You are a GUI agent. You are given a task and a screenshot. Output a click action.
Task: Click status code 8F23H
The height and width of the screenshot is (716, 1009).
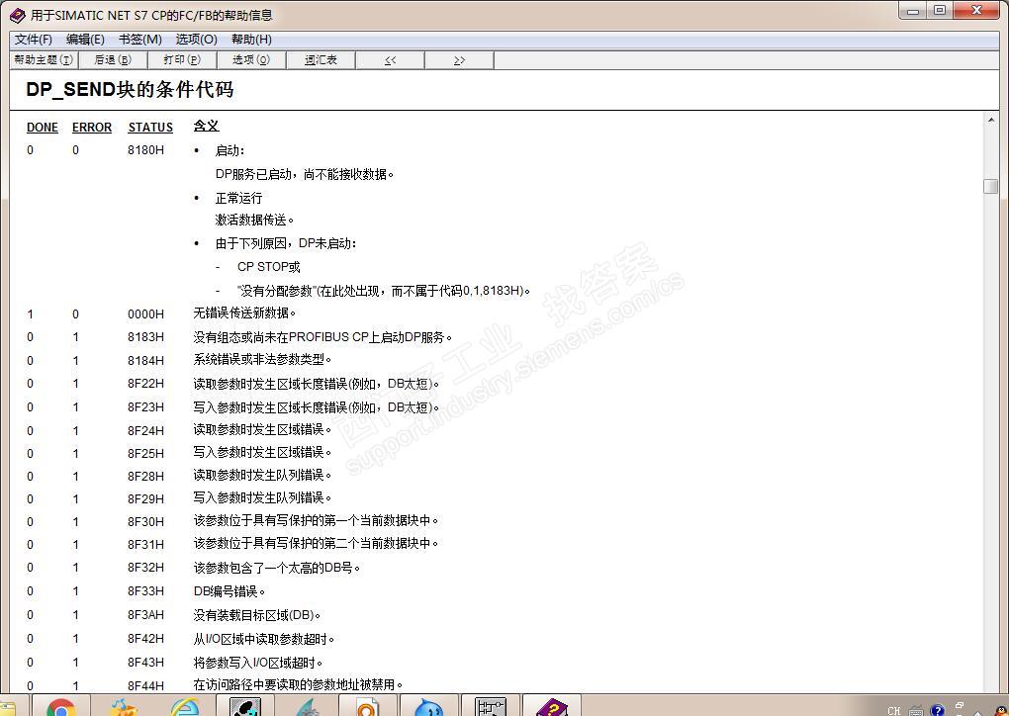point(145,407)
